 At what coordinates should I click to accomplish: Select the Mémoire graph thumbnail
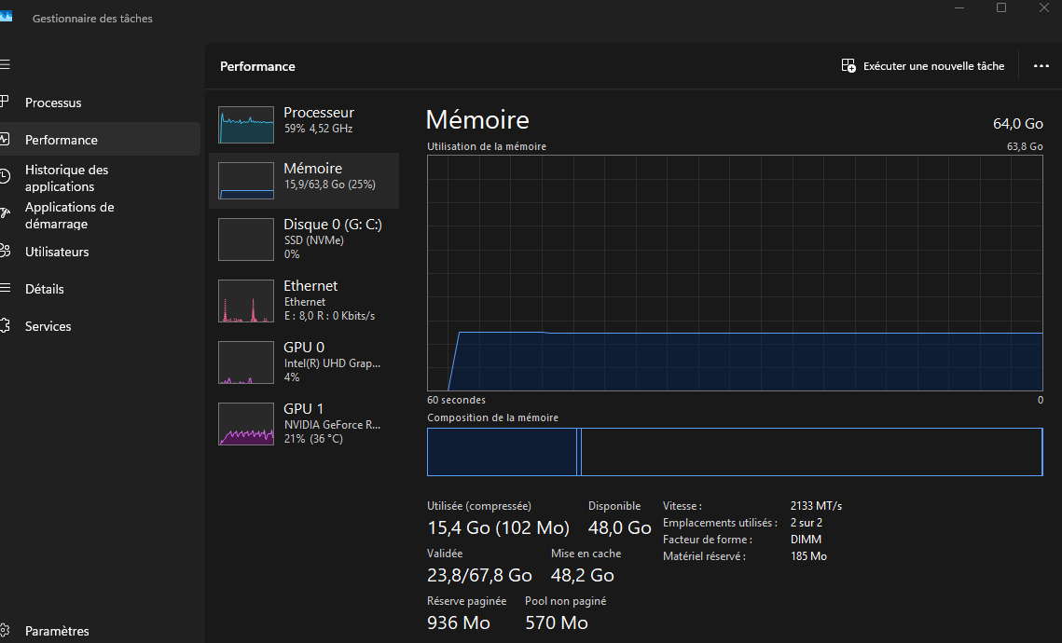point(246,180)
